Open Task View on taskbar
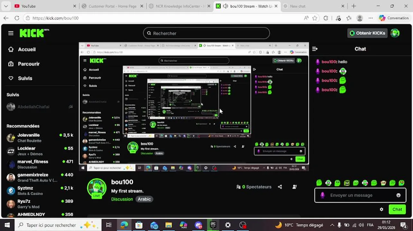The height and width of the screenshot is (231, 413). pos(109,225)
